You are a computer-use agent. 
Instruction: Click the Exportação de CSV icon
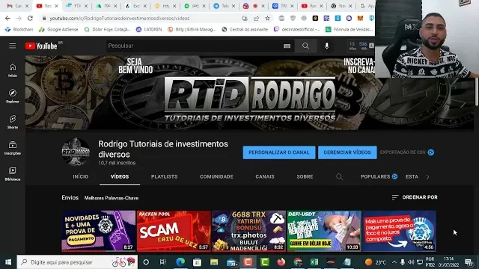click(x=431, y=152)
